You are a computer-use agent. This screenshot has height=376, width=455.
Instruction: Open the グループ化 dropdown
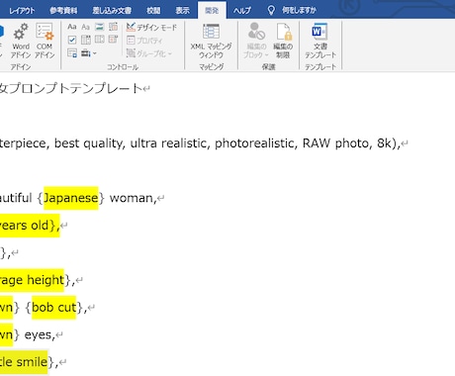click(149, 53)
